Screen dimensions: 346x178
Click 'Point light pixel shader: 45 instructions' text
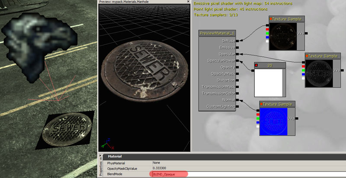(231, 9)
